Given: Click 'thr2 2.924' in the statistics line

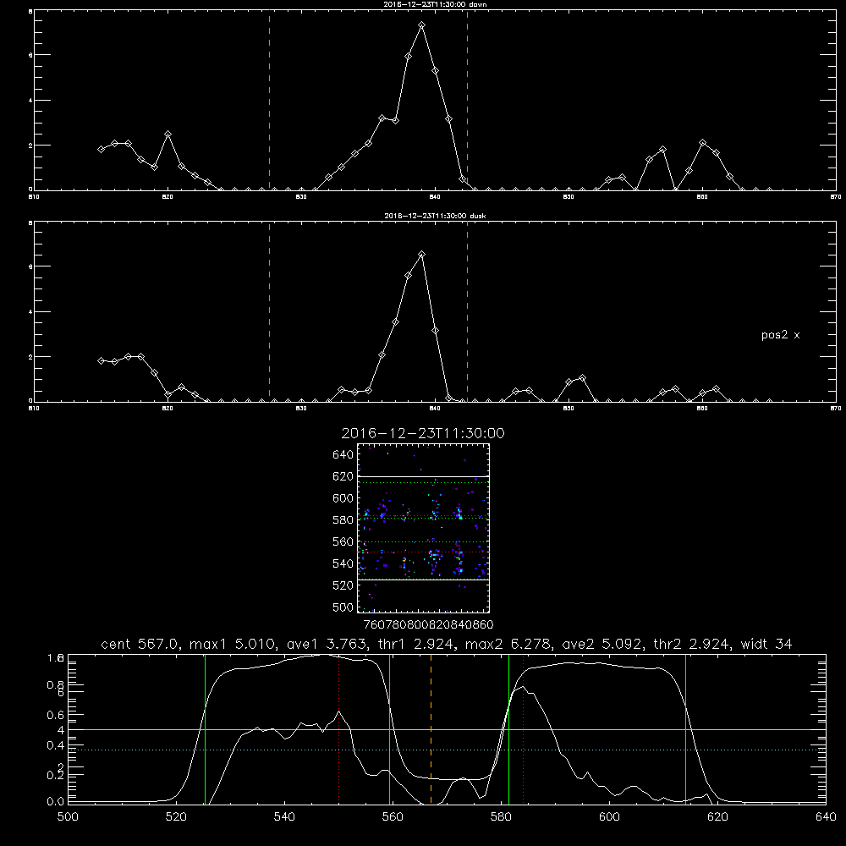Looking at the screenshot, I should 692,644.
